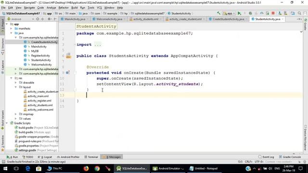Open Windows notification center icon

(x=300, y=168)
